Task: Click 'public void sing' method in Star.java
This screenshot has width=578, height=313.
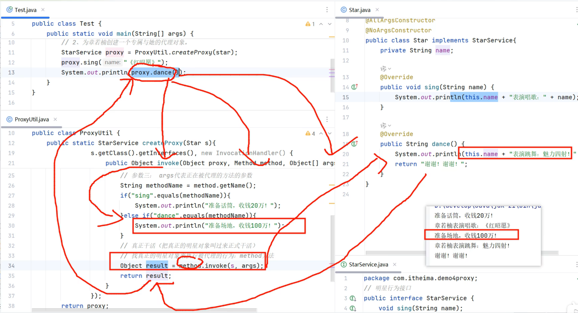Action: pyautogui.click(x=437, y=87)
